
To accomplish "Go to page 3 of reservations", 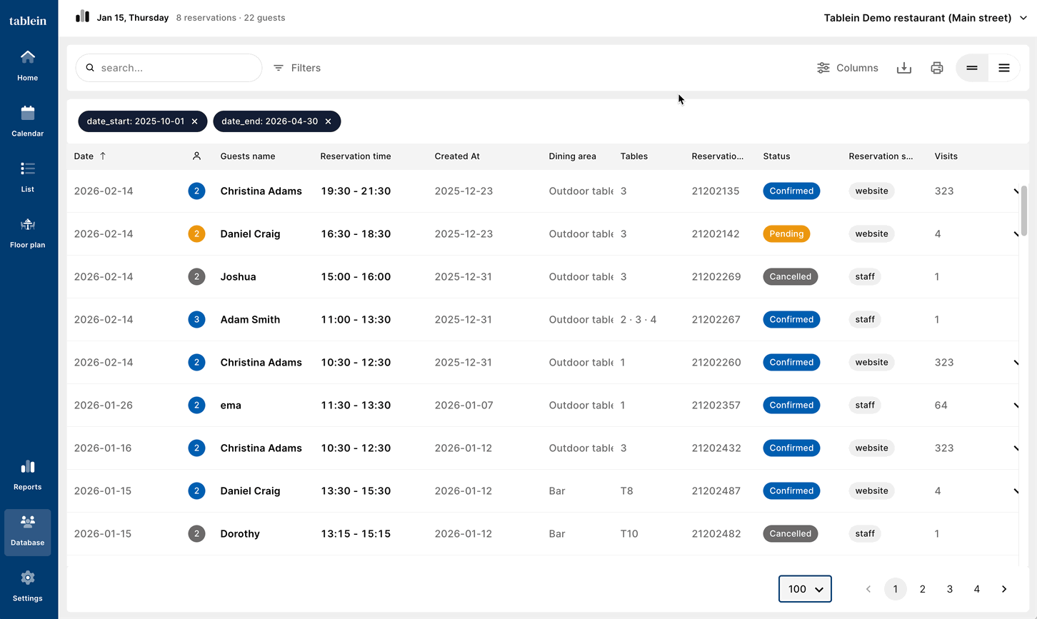I will [x=949, y=588].
